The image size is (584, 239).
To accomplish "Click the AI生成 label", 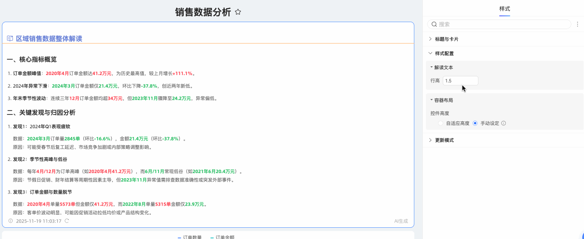I will click(x=401, y=221).
